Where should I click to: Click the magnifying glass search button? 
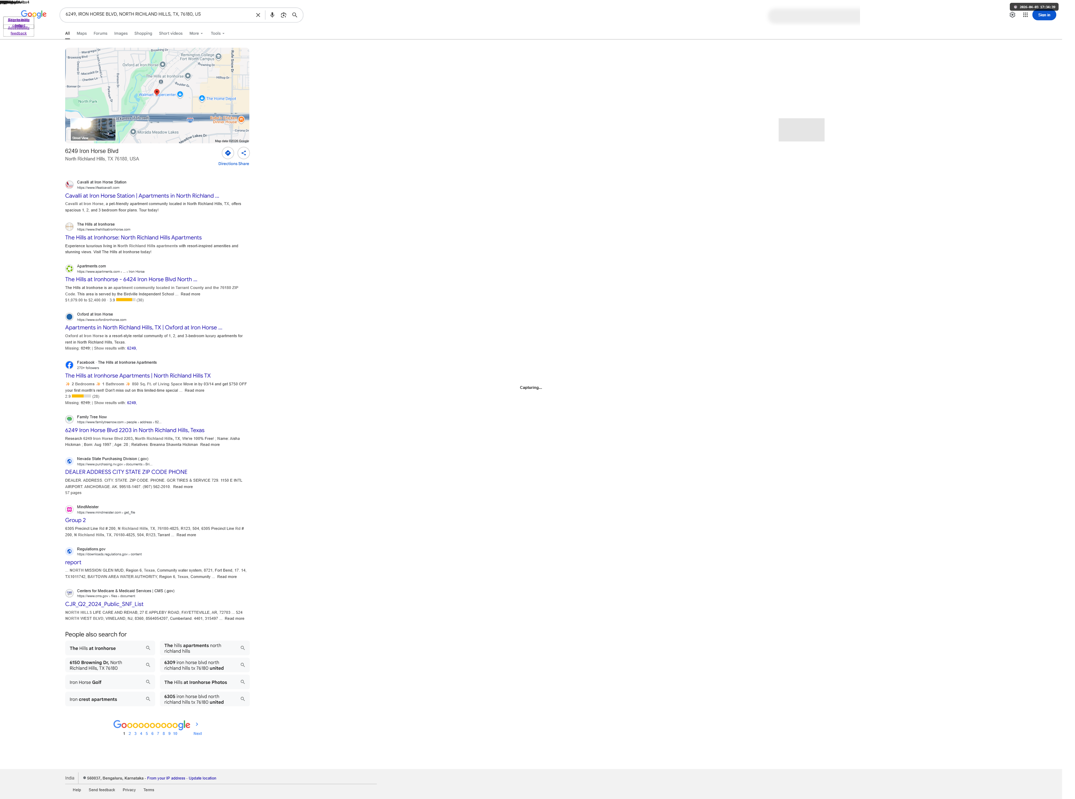(x=294, y=15)
